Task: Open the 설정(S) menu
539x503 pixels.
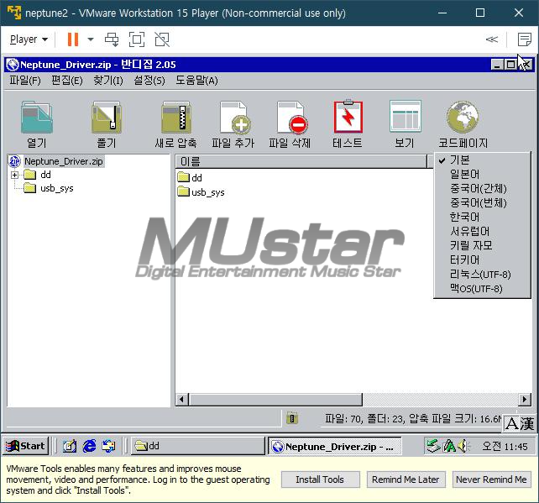Action: pyautogui.click(x=149, y=81)
